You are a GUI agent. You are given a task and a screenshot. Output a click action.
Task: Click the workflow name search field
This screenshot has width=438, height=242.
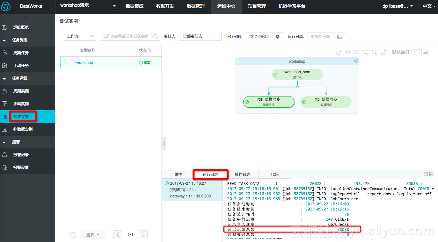click(126, 36)
